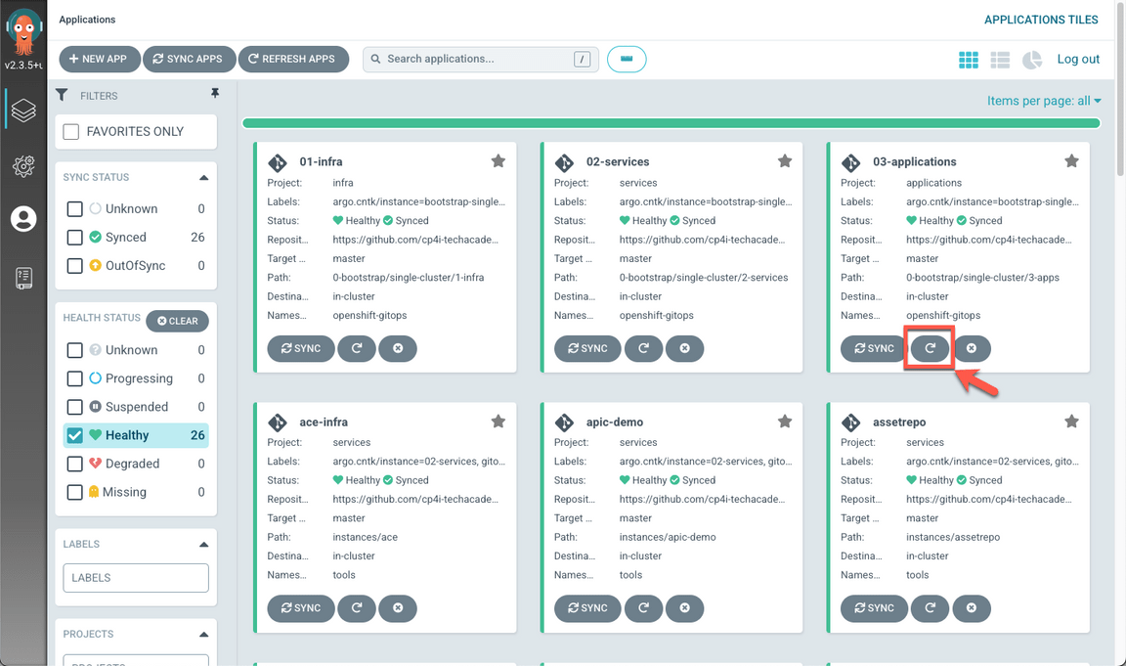Open the Applications layers icon in the sidebar

(23, 111)
